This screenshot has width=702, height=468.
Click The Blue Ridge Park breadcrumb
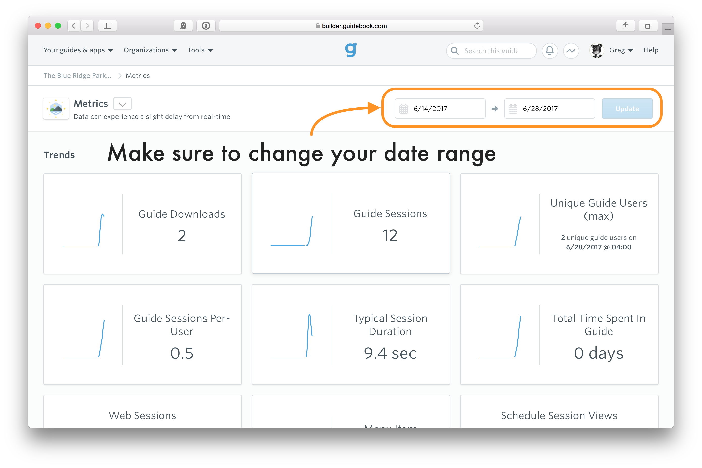tap(77, 76)
